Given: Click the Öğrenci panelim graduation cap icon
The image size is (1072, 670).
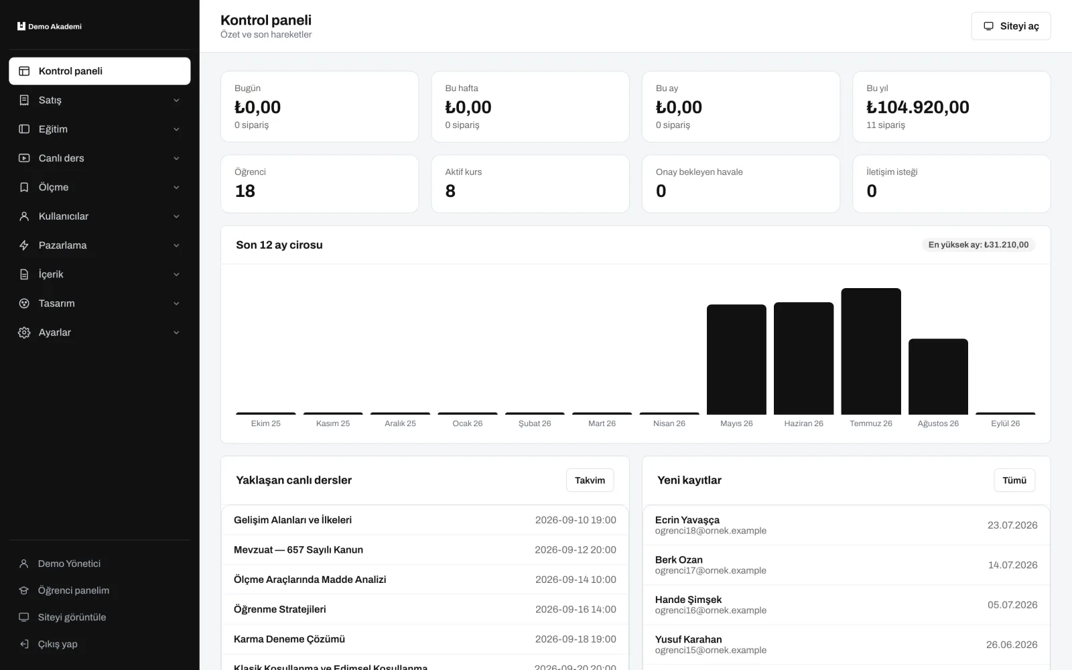Looking at the screenshot, I should tap(24, 590).
